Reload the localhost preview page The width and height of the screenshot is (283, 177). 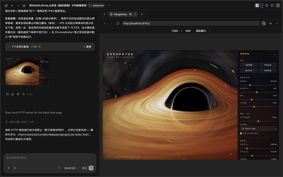click(118, 23)
